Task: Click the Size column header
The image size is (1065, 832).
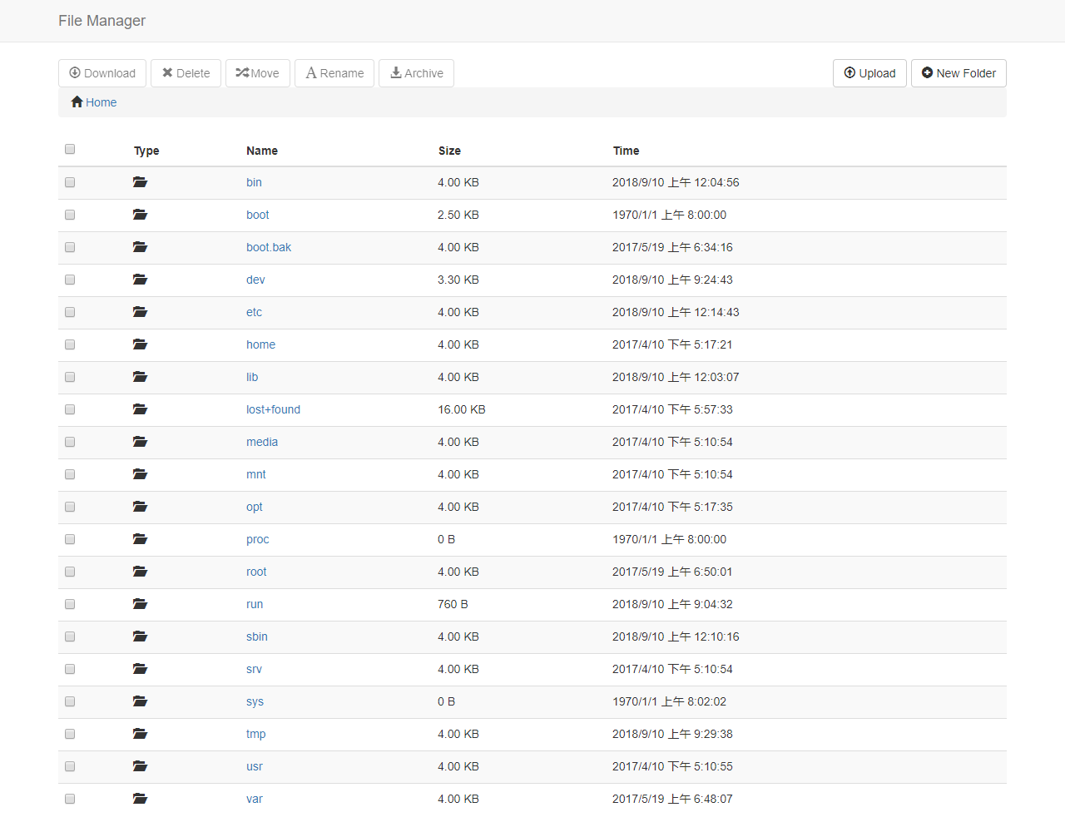Action: tap(449, 151)
